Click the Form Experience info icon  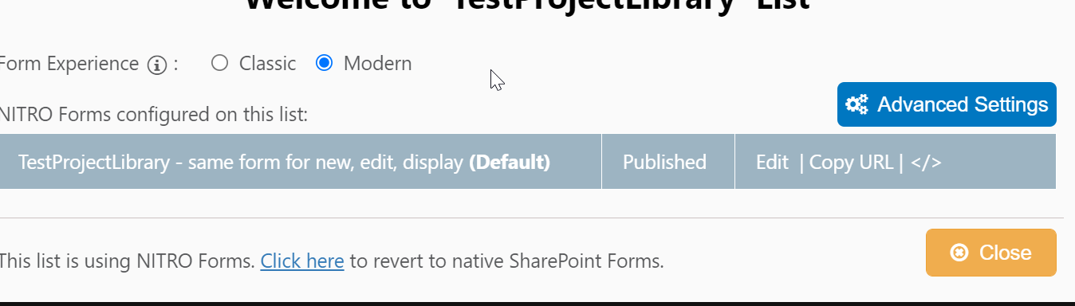157,65
